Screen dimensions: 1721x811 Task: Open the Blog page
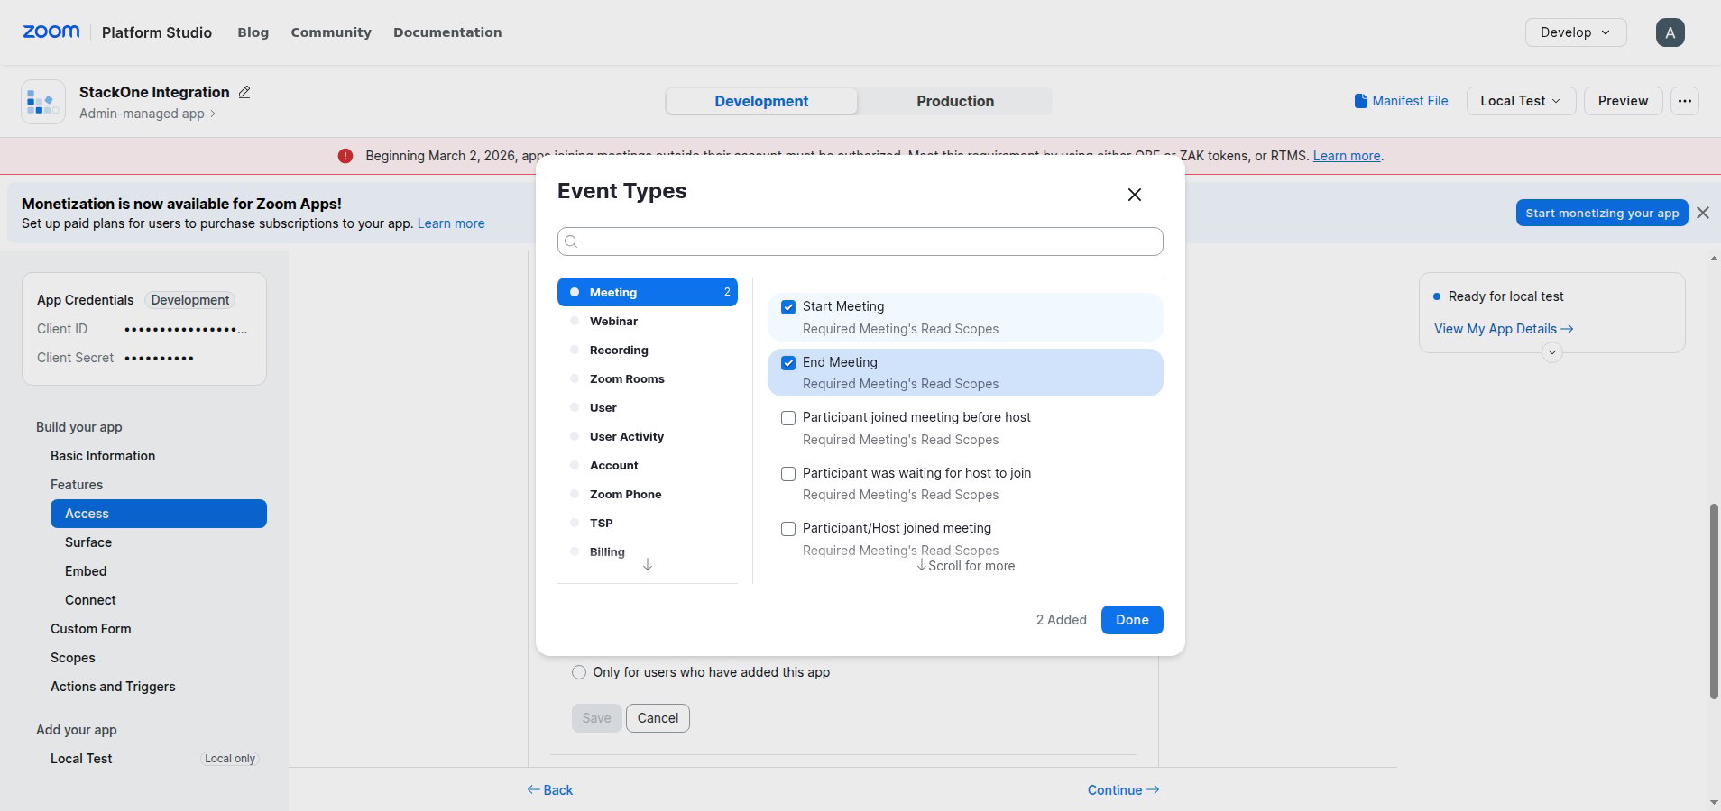click(x=253, y=32)
